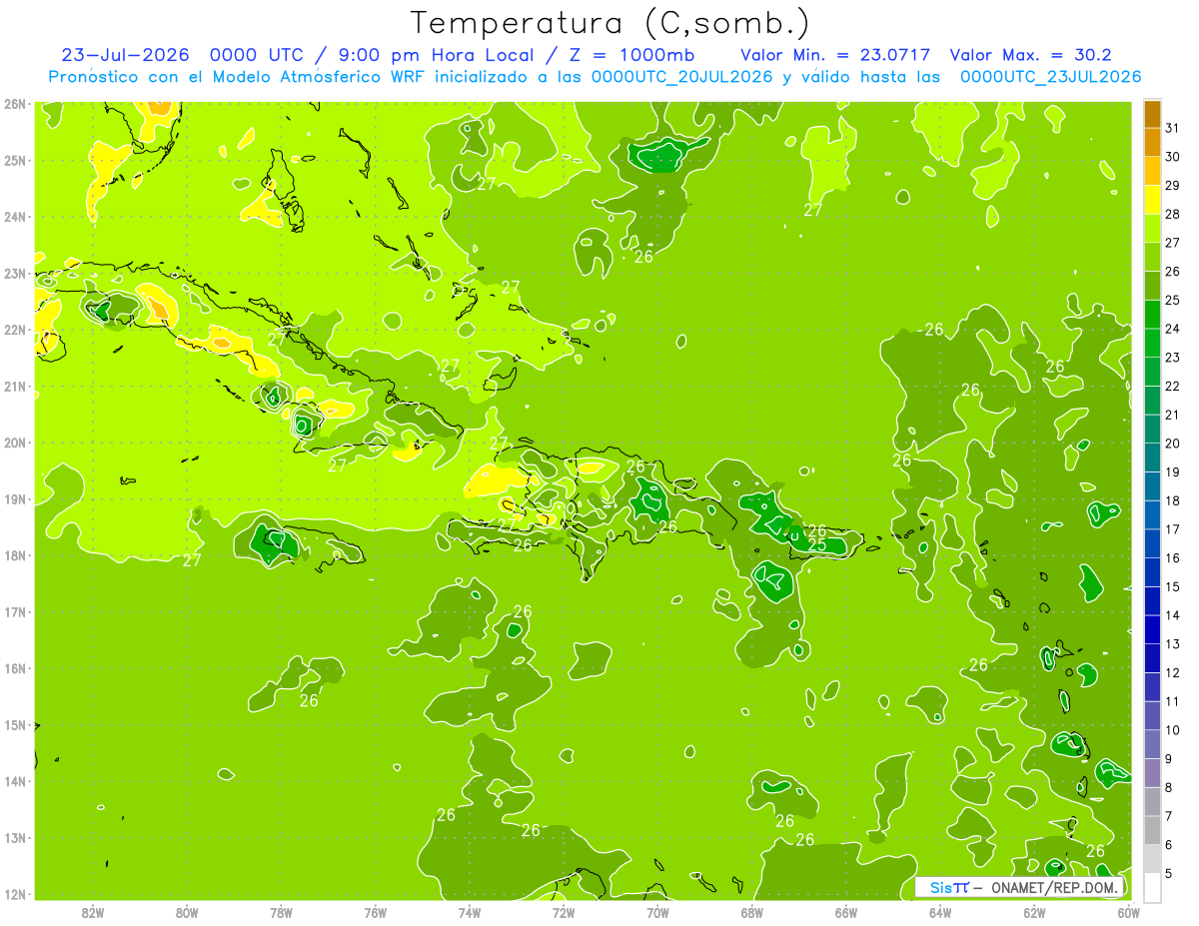Click latitude axis label "24N"
The height and width of the screenshot is (926, 1199).
(15, 217)
